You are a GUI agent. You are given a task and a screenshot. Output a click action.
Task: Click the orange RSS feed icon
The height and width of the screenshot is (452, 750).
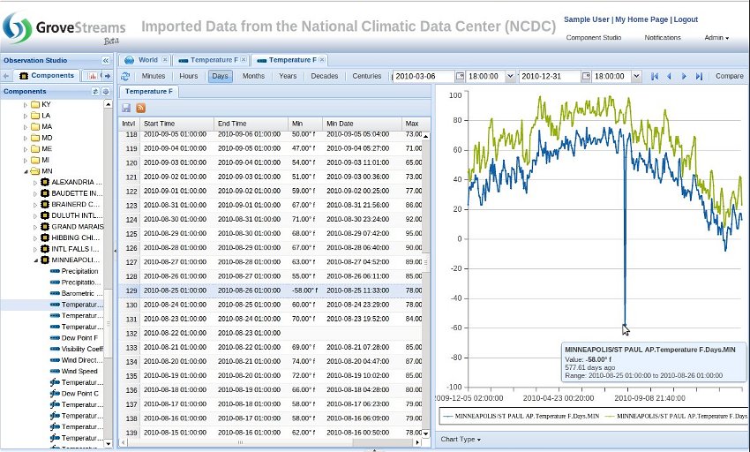click(x=140, y=107)
